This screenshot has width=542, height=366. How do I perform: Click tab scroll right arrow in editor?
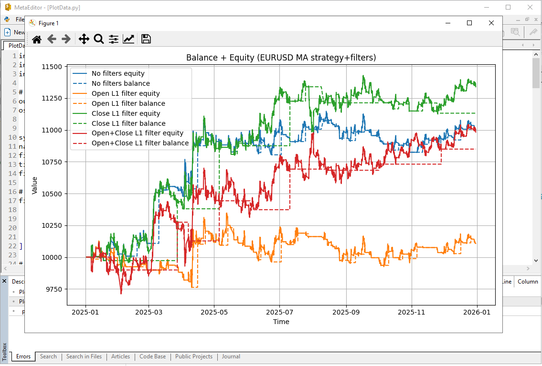point(534,45)
